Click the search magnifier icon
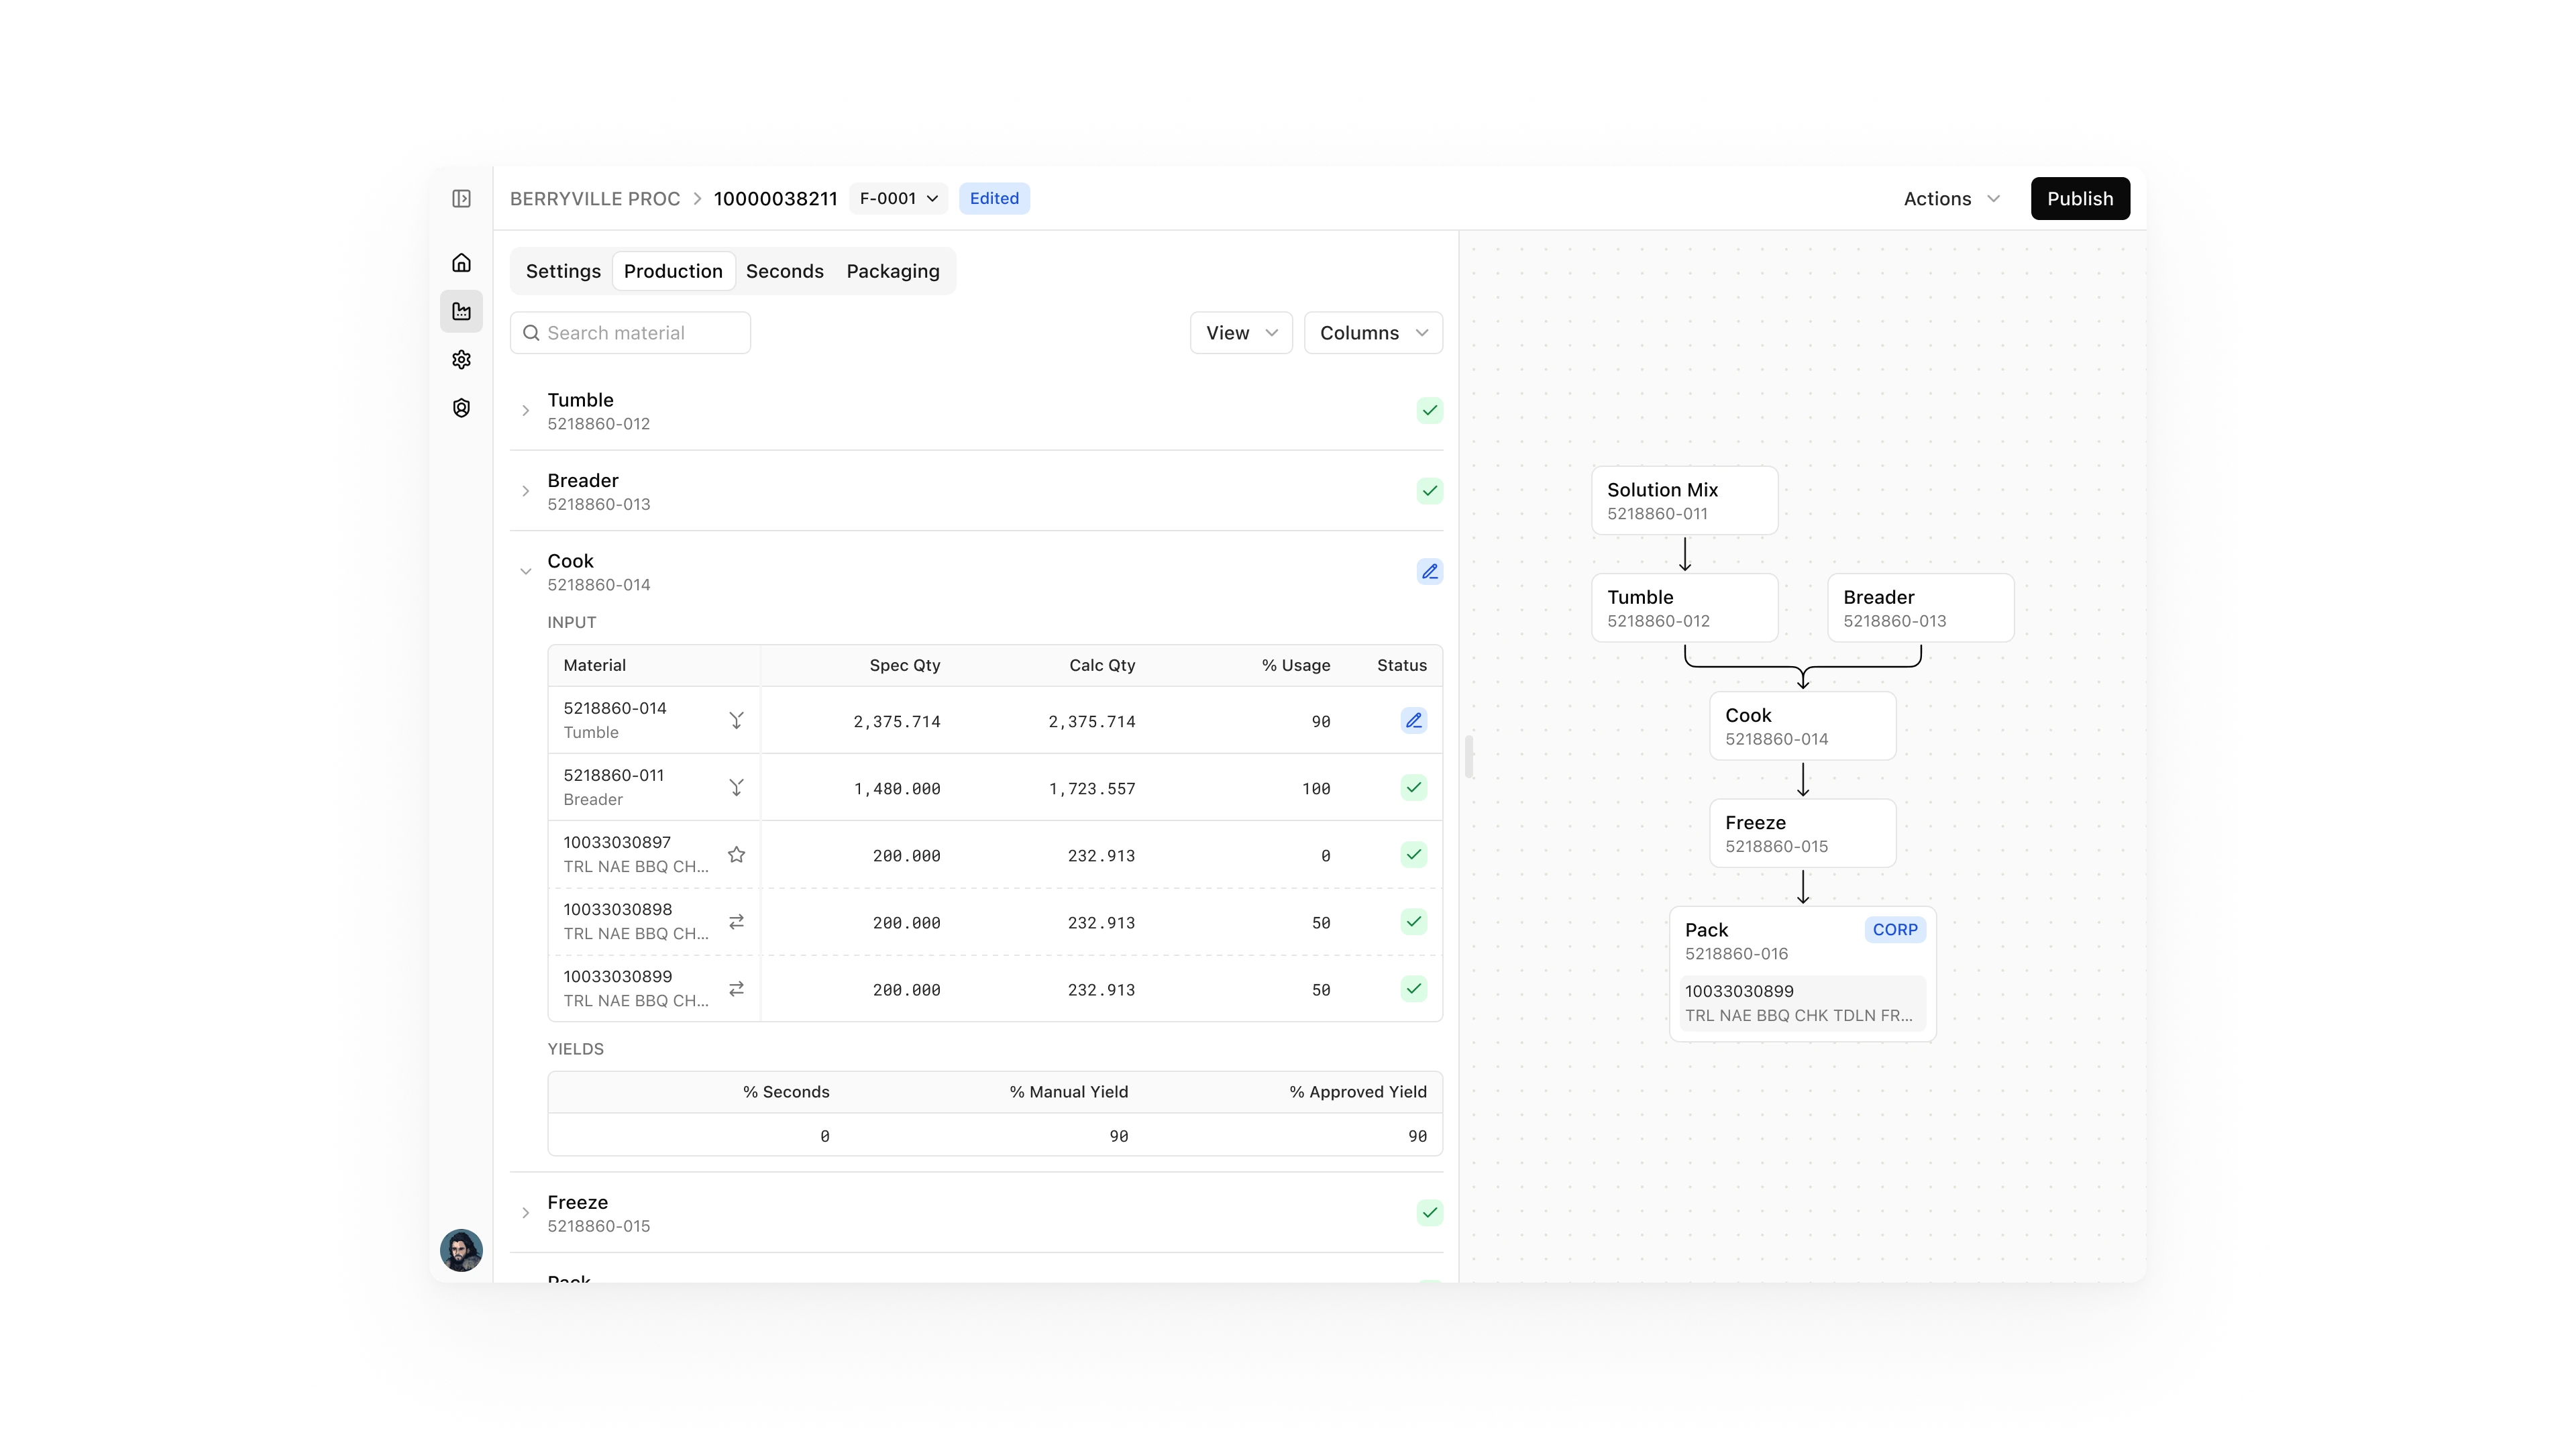 (x=531, y=333)
